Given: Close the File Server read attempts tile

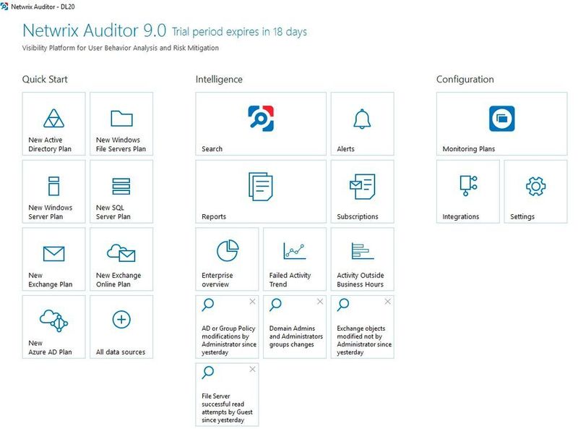Looking at the screenshot, I should pyautogui.click(x=252, y=370).
